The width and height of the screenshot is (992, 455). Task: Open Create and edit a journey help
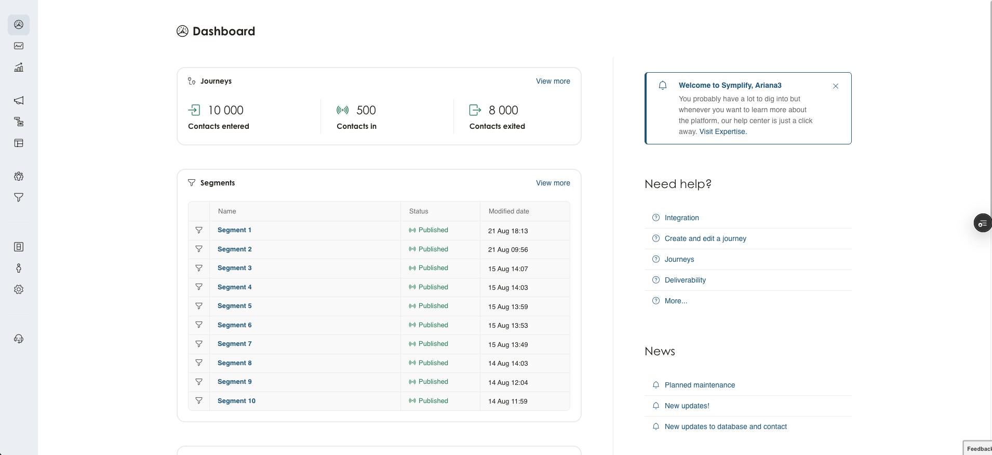click(705, 238)
